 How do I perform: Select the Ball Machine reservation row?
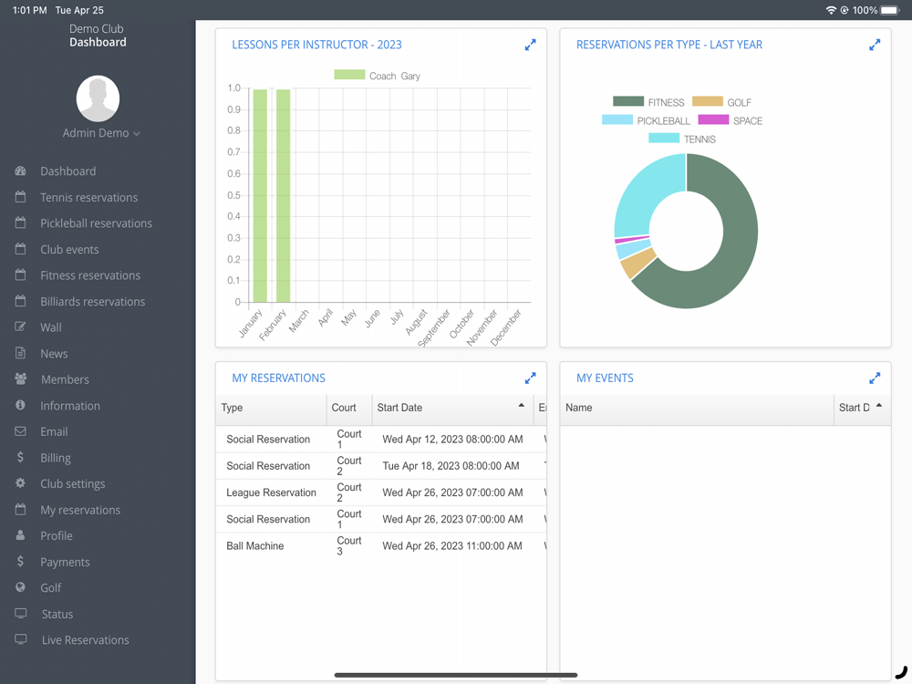381,545
